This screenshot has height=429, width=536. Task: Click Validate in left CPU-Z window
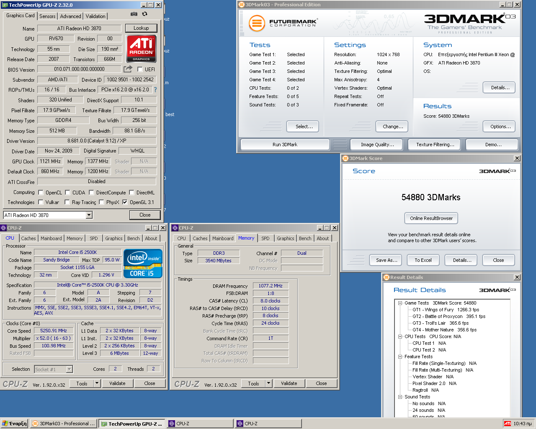click(x=117, y=383)
